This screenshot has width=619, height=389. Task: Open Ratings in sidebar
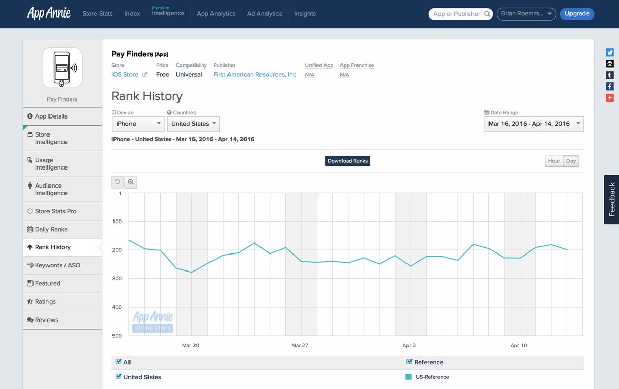coord(62,302)
